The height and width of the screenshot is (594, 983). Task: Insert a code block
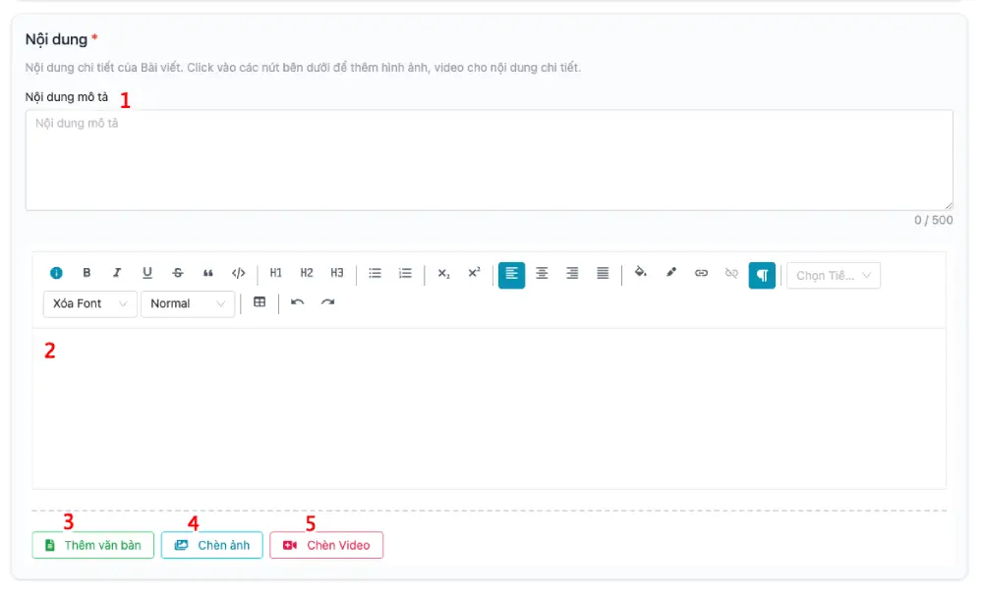click(x=239, y=273)
